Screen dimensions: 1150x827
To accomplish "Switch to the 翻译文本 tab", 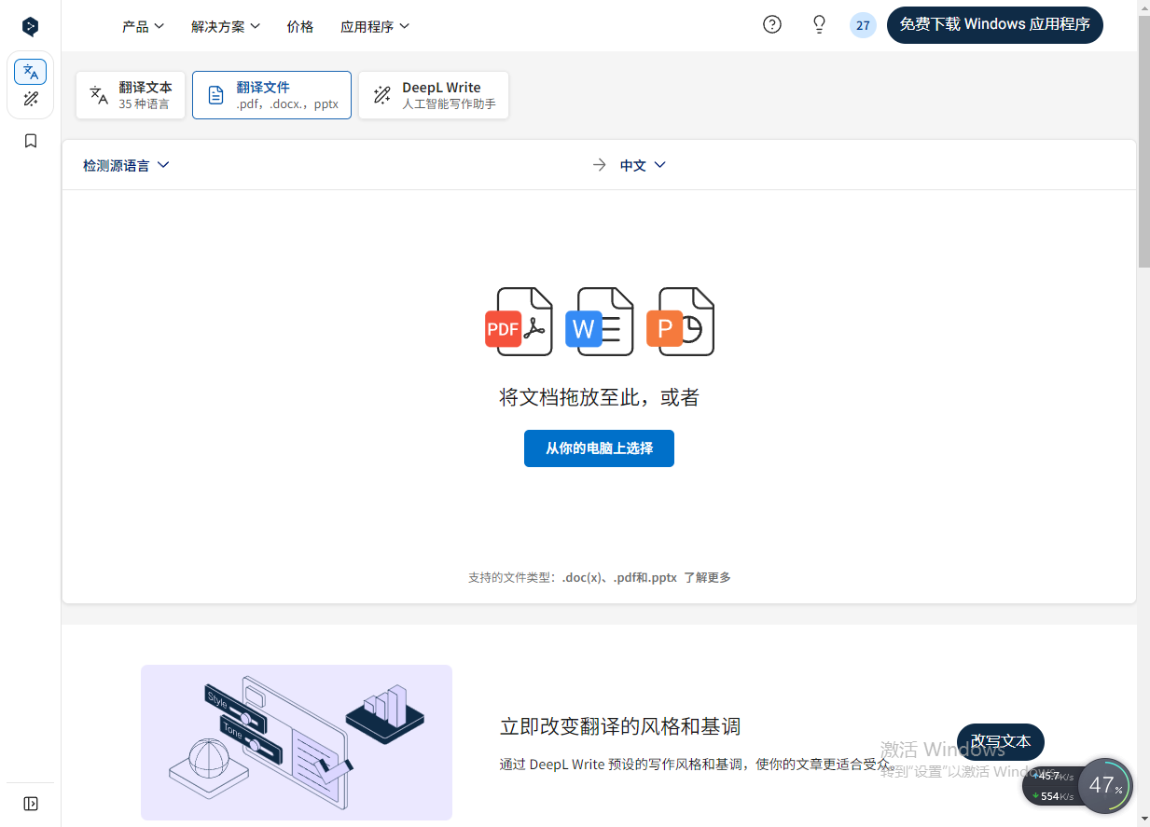I will coord(131,95).
